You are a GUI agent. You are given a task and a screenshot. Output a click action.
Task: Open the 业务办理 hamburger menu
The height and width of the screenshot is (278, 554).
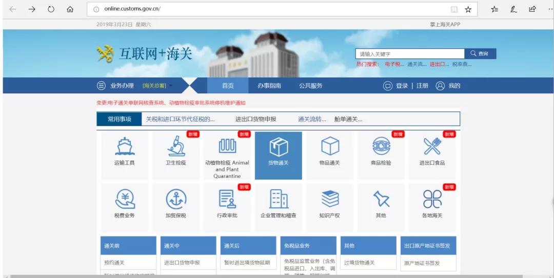click(x=101, y=86)
